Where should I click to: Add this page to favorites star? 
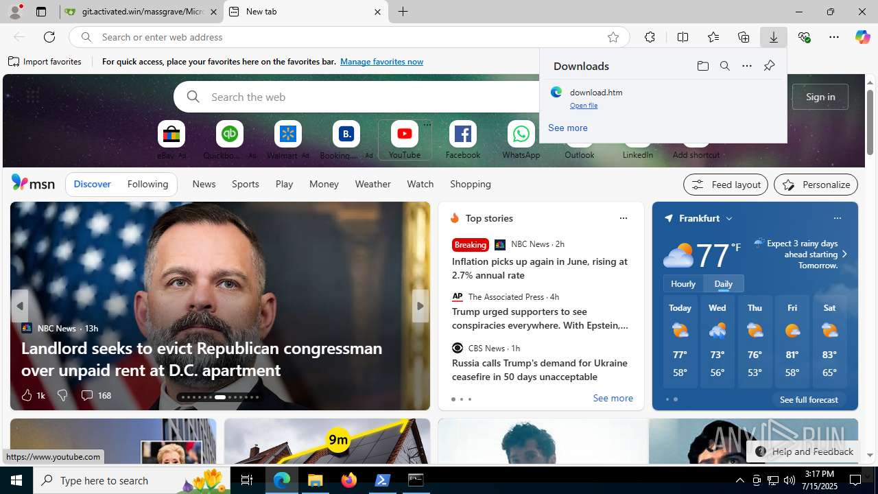point(613,37)
